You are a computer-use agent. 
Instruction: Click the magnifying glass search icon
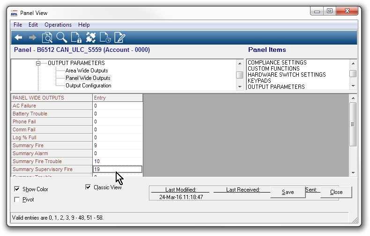pos(61,37)
